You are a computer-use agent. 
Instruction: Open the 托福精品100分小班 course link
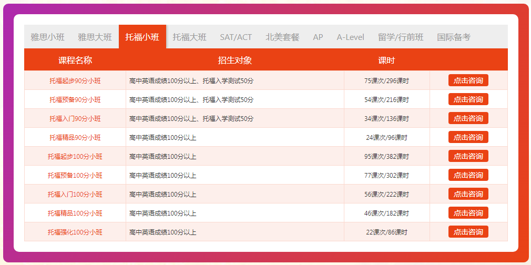[x=75, y=213]
